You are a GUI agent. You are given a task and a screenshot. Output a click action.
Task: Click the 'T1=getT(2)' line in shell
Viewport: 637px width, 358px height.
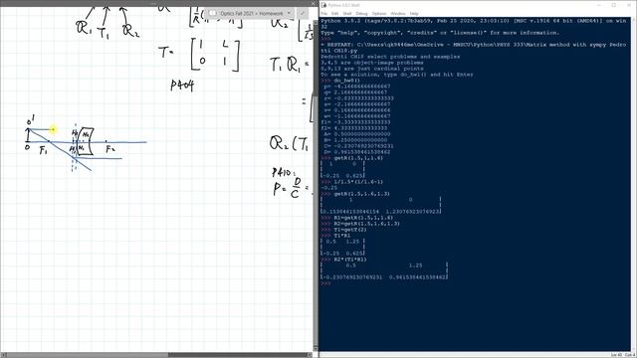pos(350,230)
